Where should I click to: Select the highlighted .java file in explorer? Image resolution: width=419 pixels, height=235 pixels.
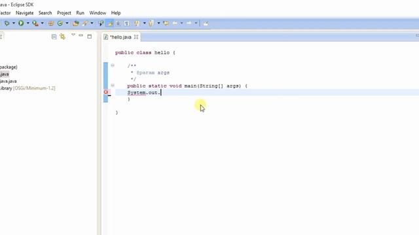[x=5, y=74]
